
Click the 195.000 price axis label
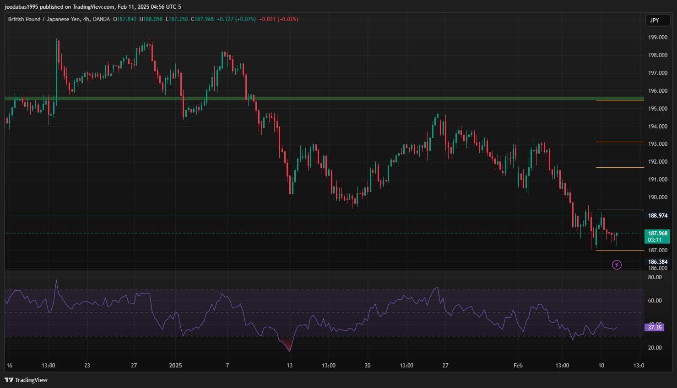pyautogui.click(x=657, y=109)
